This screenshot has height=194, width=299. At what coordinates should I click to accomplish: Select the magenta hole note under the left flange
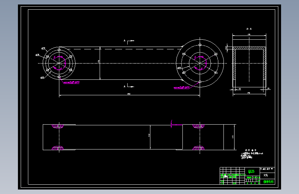tap(72, 83)
